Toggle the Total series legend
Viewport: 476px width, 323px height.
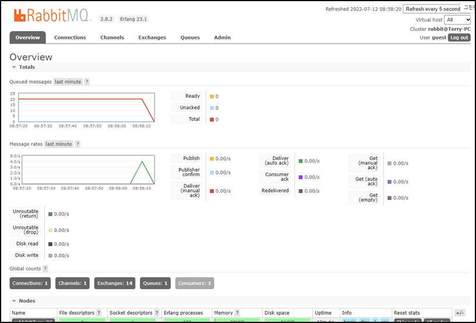[186, 119]
